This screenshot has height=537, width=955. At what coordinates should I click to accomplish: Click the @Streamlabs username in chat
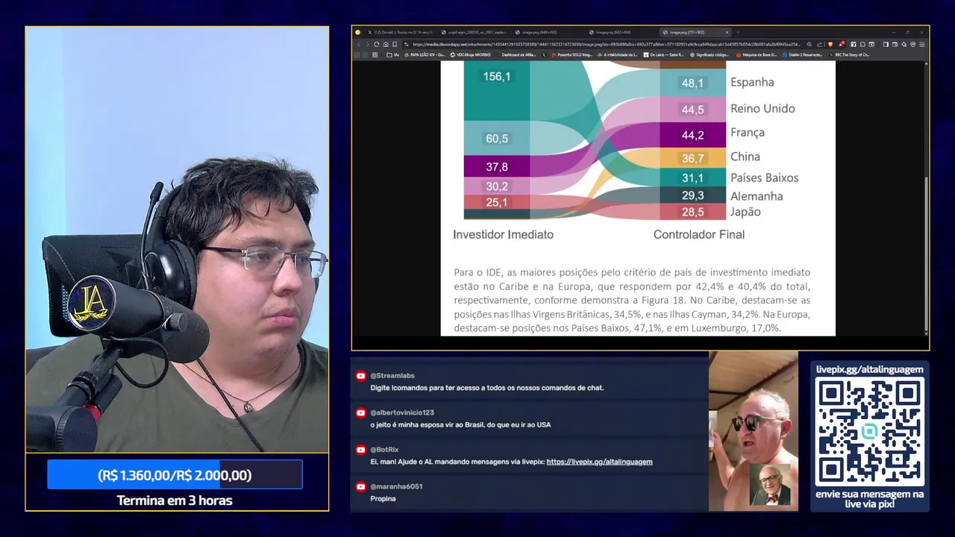point(392,376)
